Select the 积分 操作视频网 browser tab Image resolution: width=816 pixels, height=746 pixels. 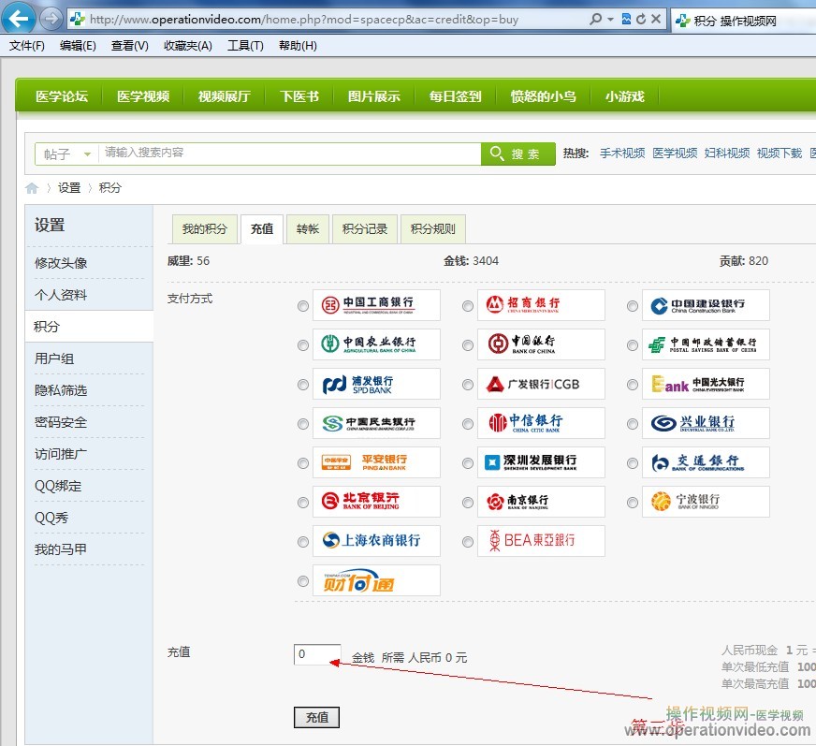click(x=743, y=21)
